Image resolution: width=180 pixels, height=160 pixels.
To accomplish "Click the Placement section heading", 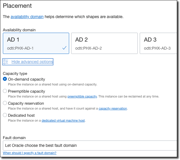I will pyautogui.click(x=17, y=6).
